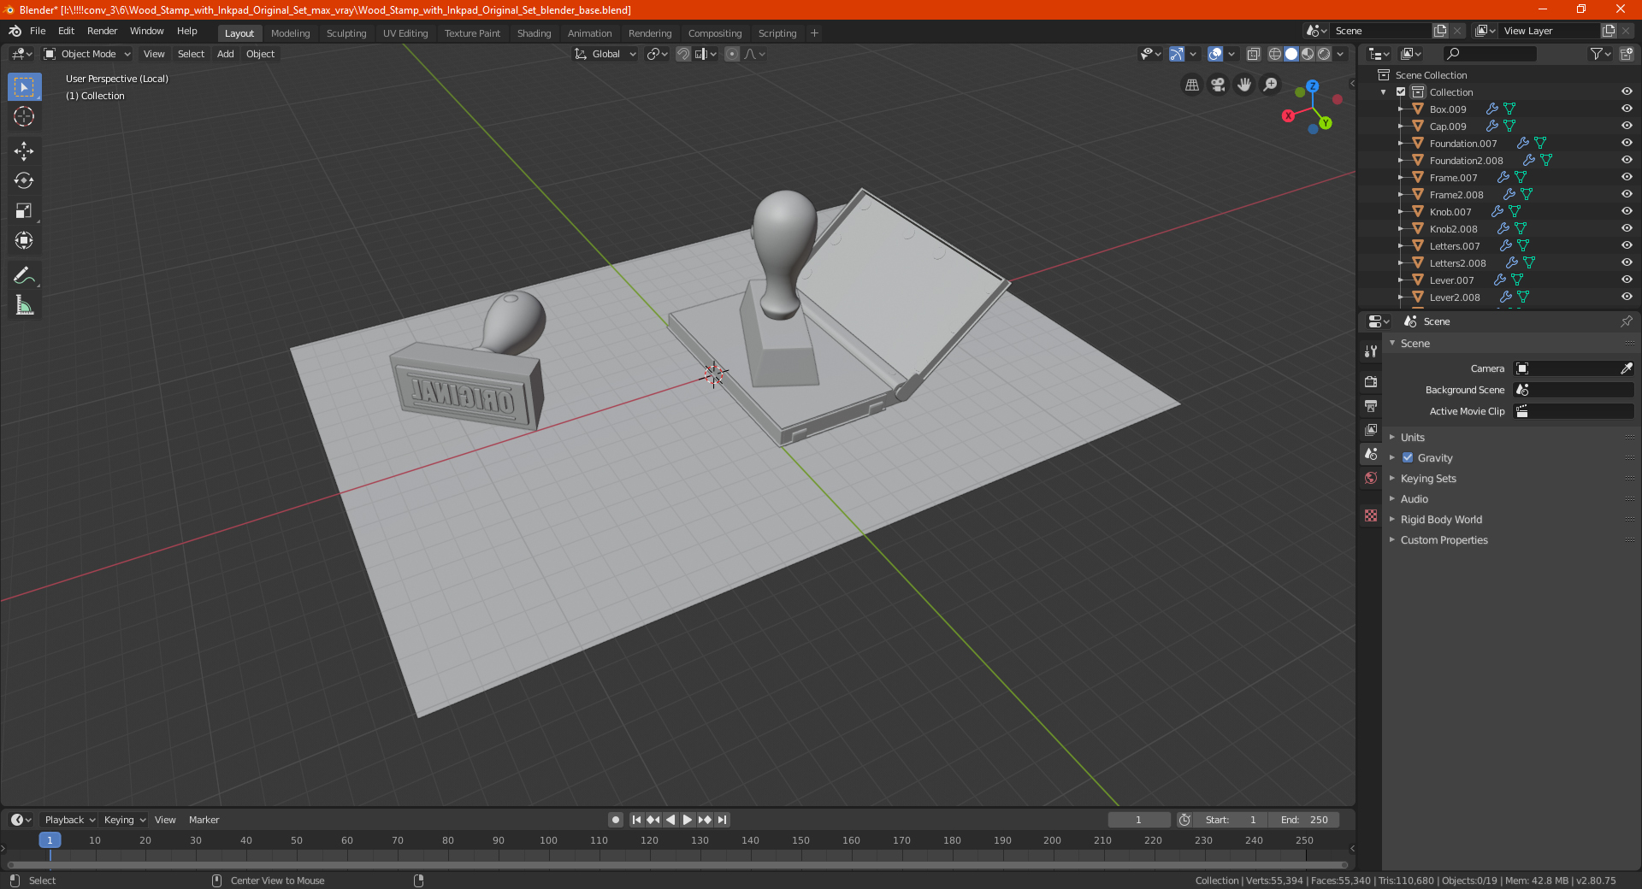
Task: Open the World properties tab
Action: [1371, 478]
